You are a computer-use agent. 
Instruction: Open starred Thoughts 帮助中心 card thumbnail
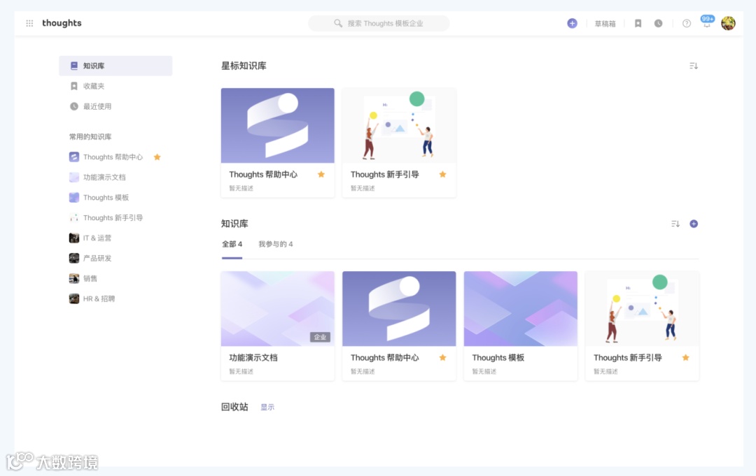[278, 125]
